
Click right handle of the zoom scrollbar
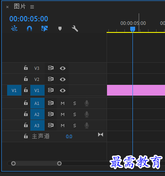(x=59, y=164)
